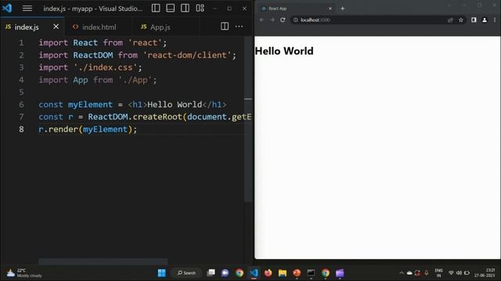
Task: Click the VS Code logo in title bar
Action: click(7, 8)
